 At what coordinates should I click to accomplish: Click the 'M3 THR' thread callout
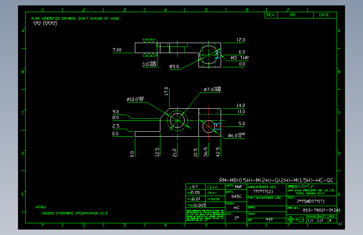coord(239,58)
